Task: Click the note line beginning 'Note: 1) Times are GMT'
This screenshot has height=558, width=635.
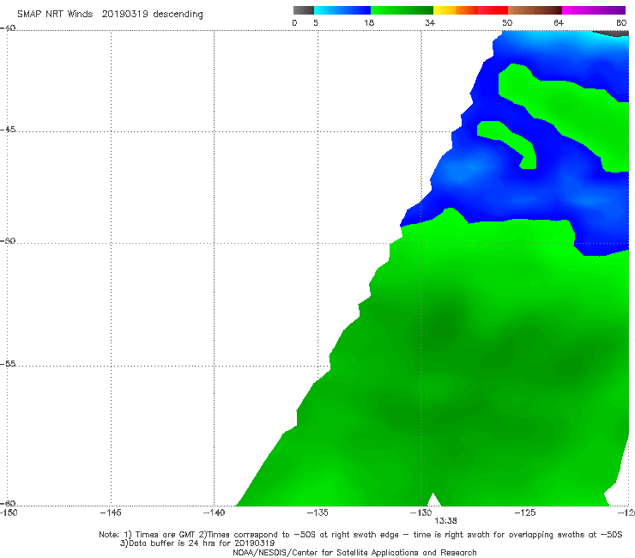Action: pyautogui.click(x=360, y=535)
